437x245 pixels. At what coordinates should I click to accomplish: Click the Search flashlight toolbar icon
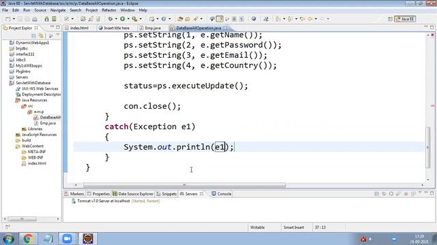(x=195, y=19)
